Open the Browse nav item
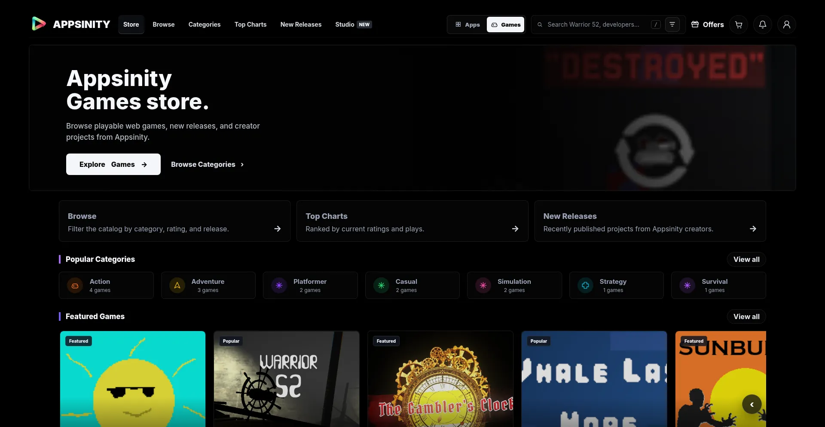This screenshot has height=427, width=825. pyautogui.click(x=164, y=25)
